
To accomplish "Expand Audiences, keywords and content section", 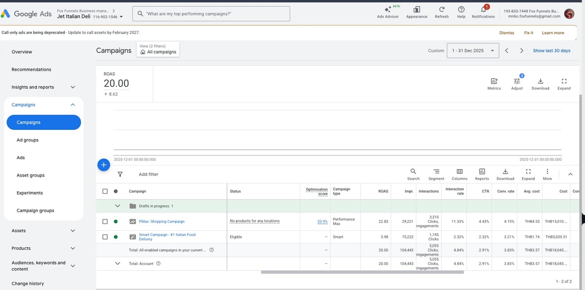I will click(x=73, y=266).
